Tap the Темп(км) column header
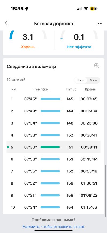Image resolution: width=107 pixels, height=233 pixels. coord(42,89)
